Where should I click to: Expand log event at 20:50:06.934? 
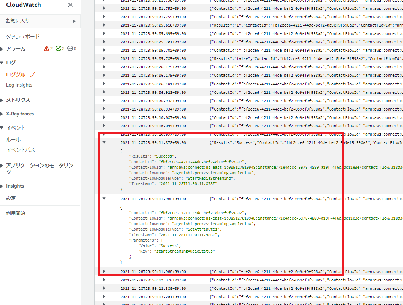pos(104,109)
